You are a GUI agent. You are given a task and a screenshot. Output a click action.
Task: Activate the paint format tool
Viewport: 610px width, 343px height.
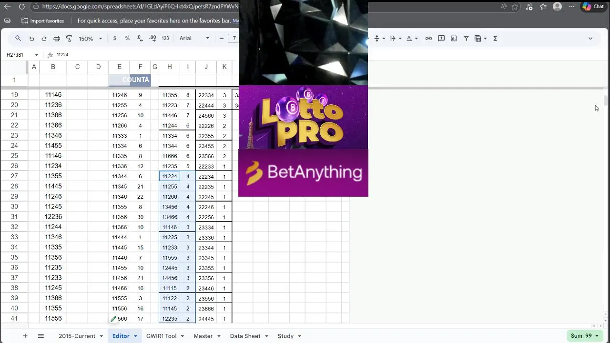point(69,38)
